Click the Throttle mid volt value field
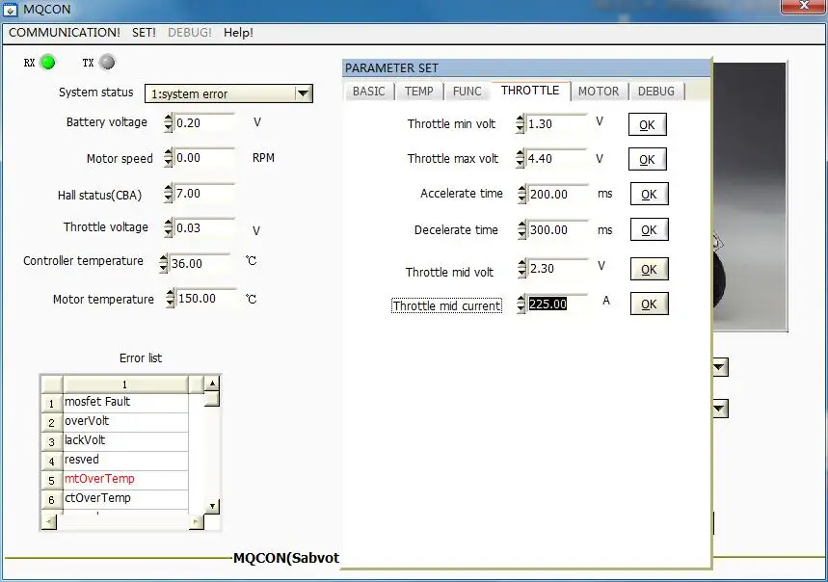 [x=558, y=269]
